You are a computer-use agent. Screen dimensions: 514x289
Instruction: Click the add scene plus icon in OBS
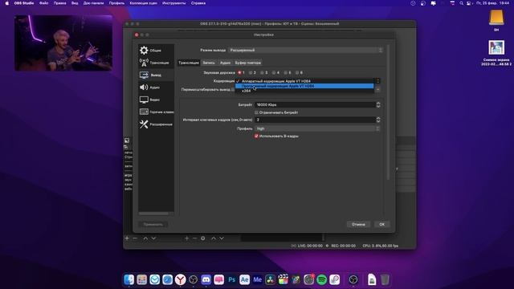(x=127, y=238)
